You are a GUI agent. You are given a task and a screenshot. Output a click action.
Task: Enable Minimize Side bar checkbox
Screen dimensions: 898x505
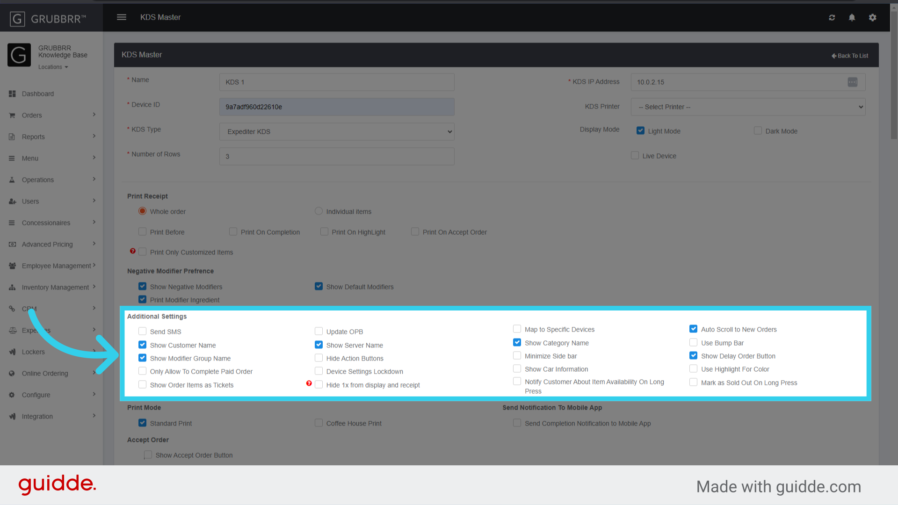(517, 355)
